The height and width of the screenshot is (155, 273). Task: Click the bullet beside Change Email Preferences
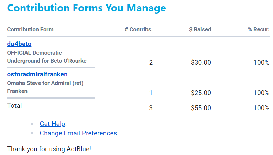tap(32, 133)
